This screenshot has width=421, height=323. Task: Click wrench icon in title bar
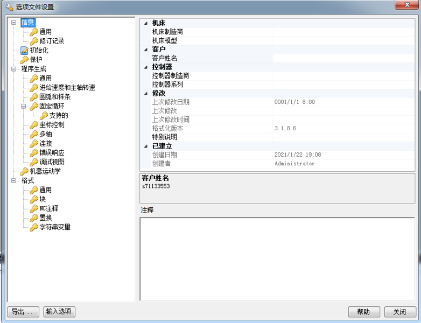pos(9,7)
